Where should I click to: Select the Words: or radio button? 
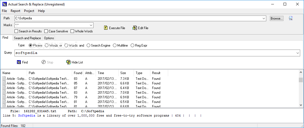coord(46,45)
